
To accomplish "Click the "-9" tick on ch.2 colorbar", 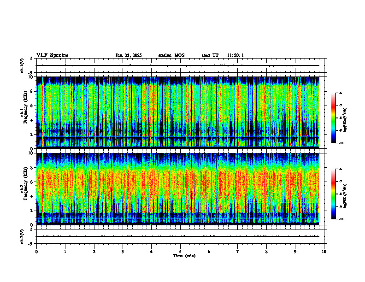I will point(340,206).
